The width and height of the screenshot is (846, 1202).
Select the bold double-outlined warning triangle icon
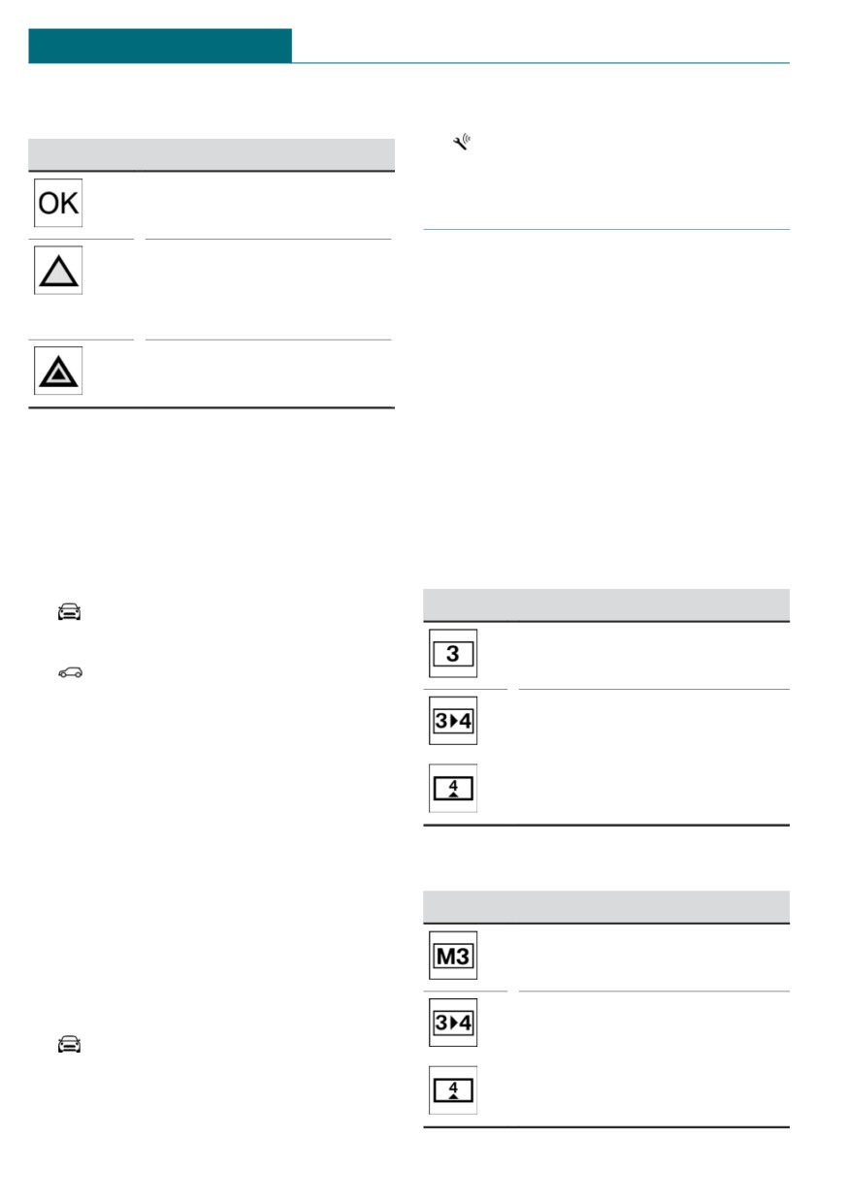tap(58, 371)
